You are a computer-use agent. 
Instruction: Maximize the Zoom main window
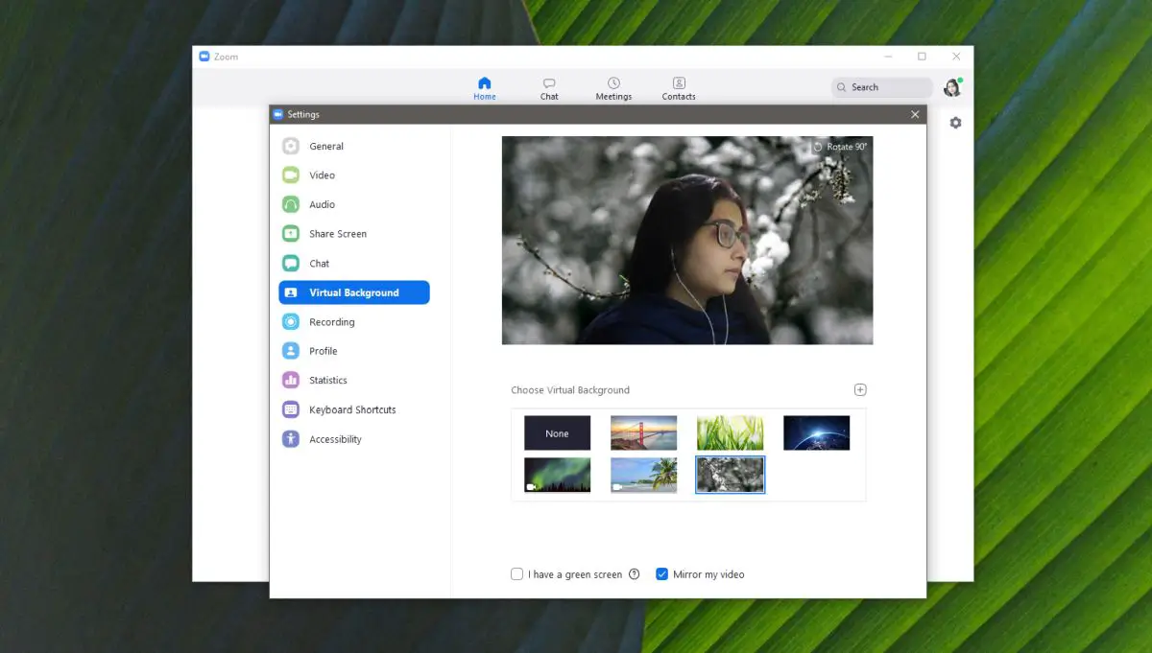[922, 57]
